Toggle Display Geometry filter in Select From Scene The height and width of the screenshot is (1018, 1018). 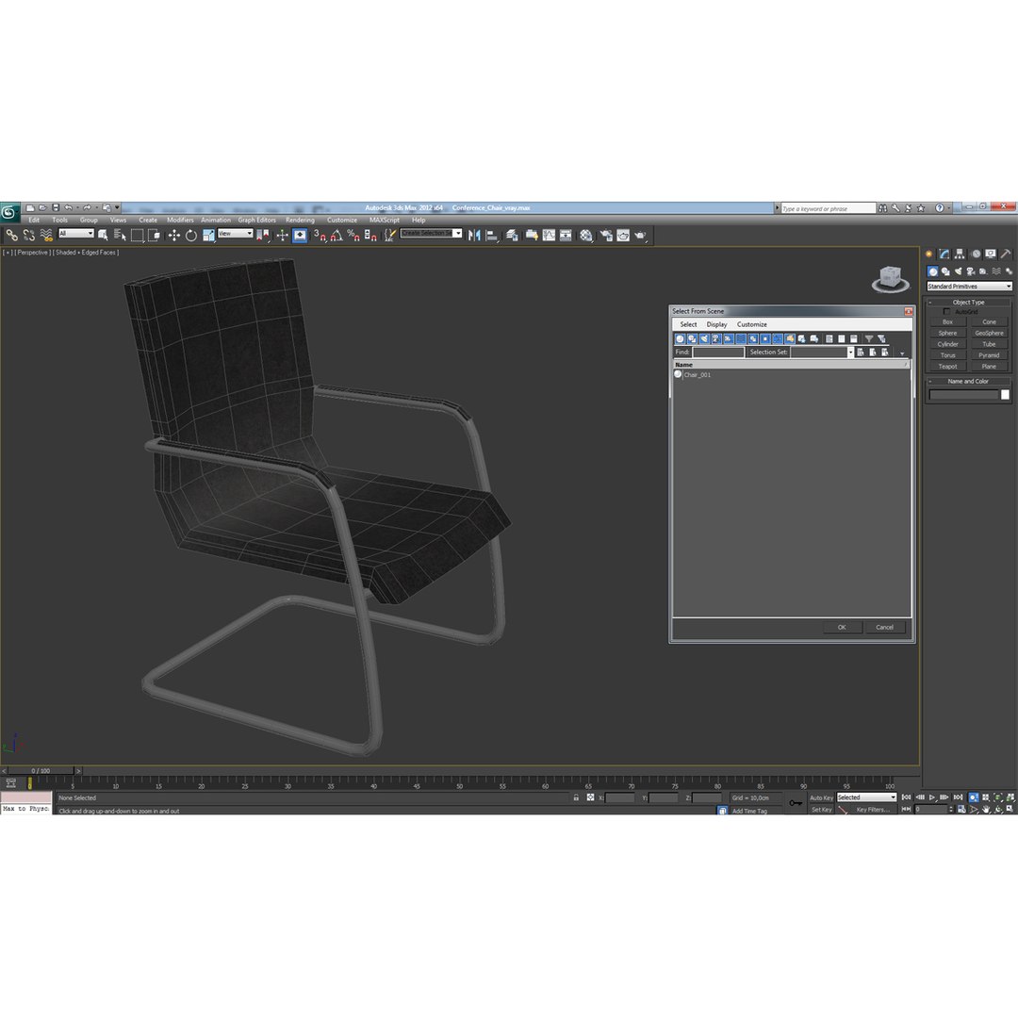[x=680, y=339]
